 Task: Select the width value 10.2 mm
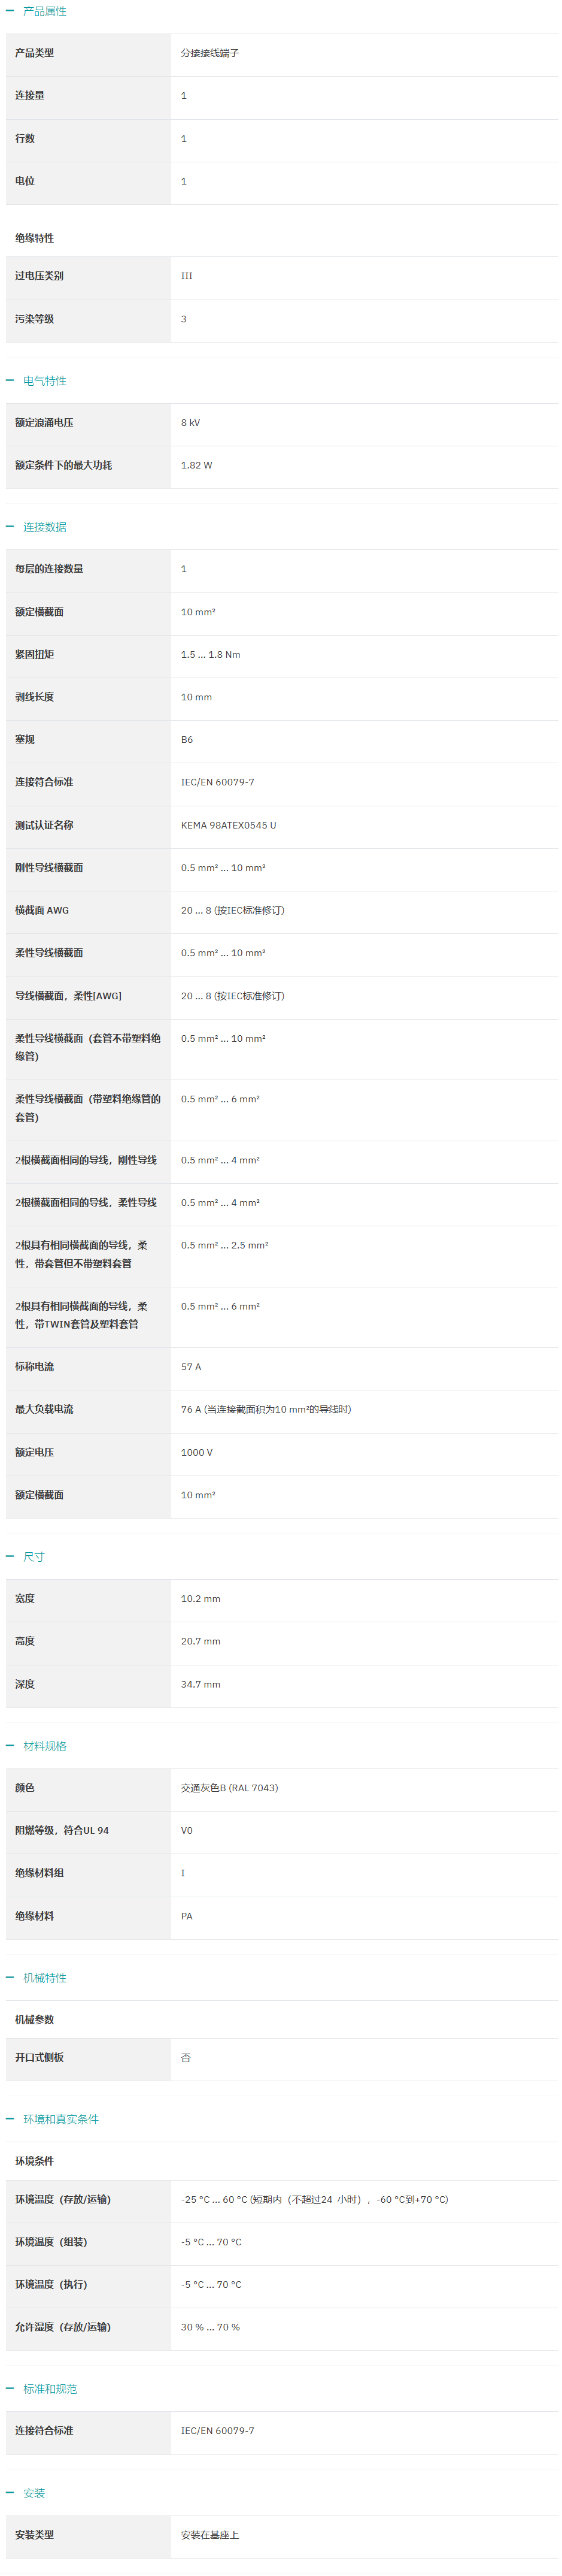tap(201, 1599)
